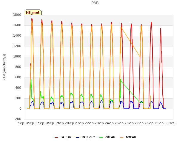
Task: Click the green difPAR legend swatch
Action: 101,138
